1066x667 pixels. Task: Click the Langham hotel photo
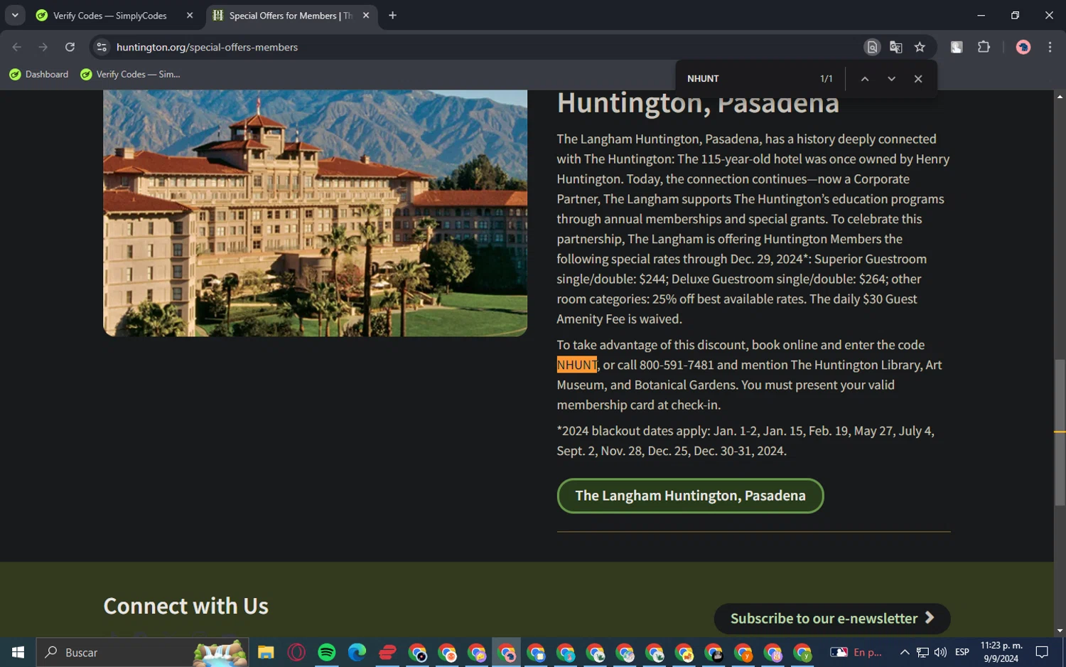coord(315,213)
